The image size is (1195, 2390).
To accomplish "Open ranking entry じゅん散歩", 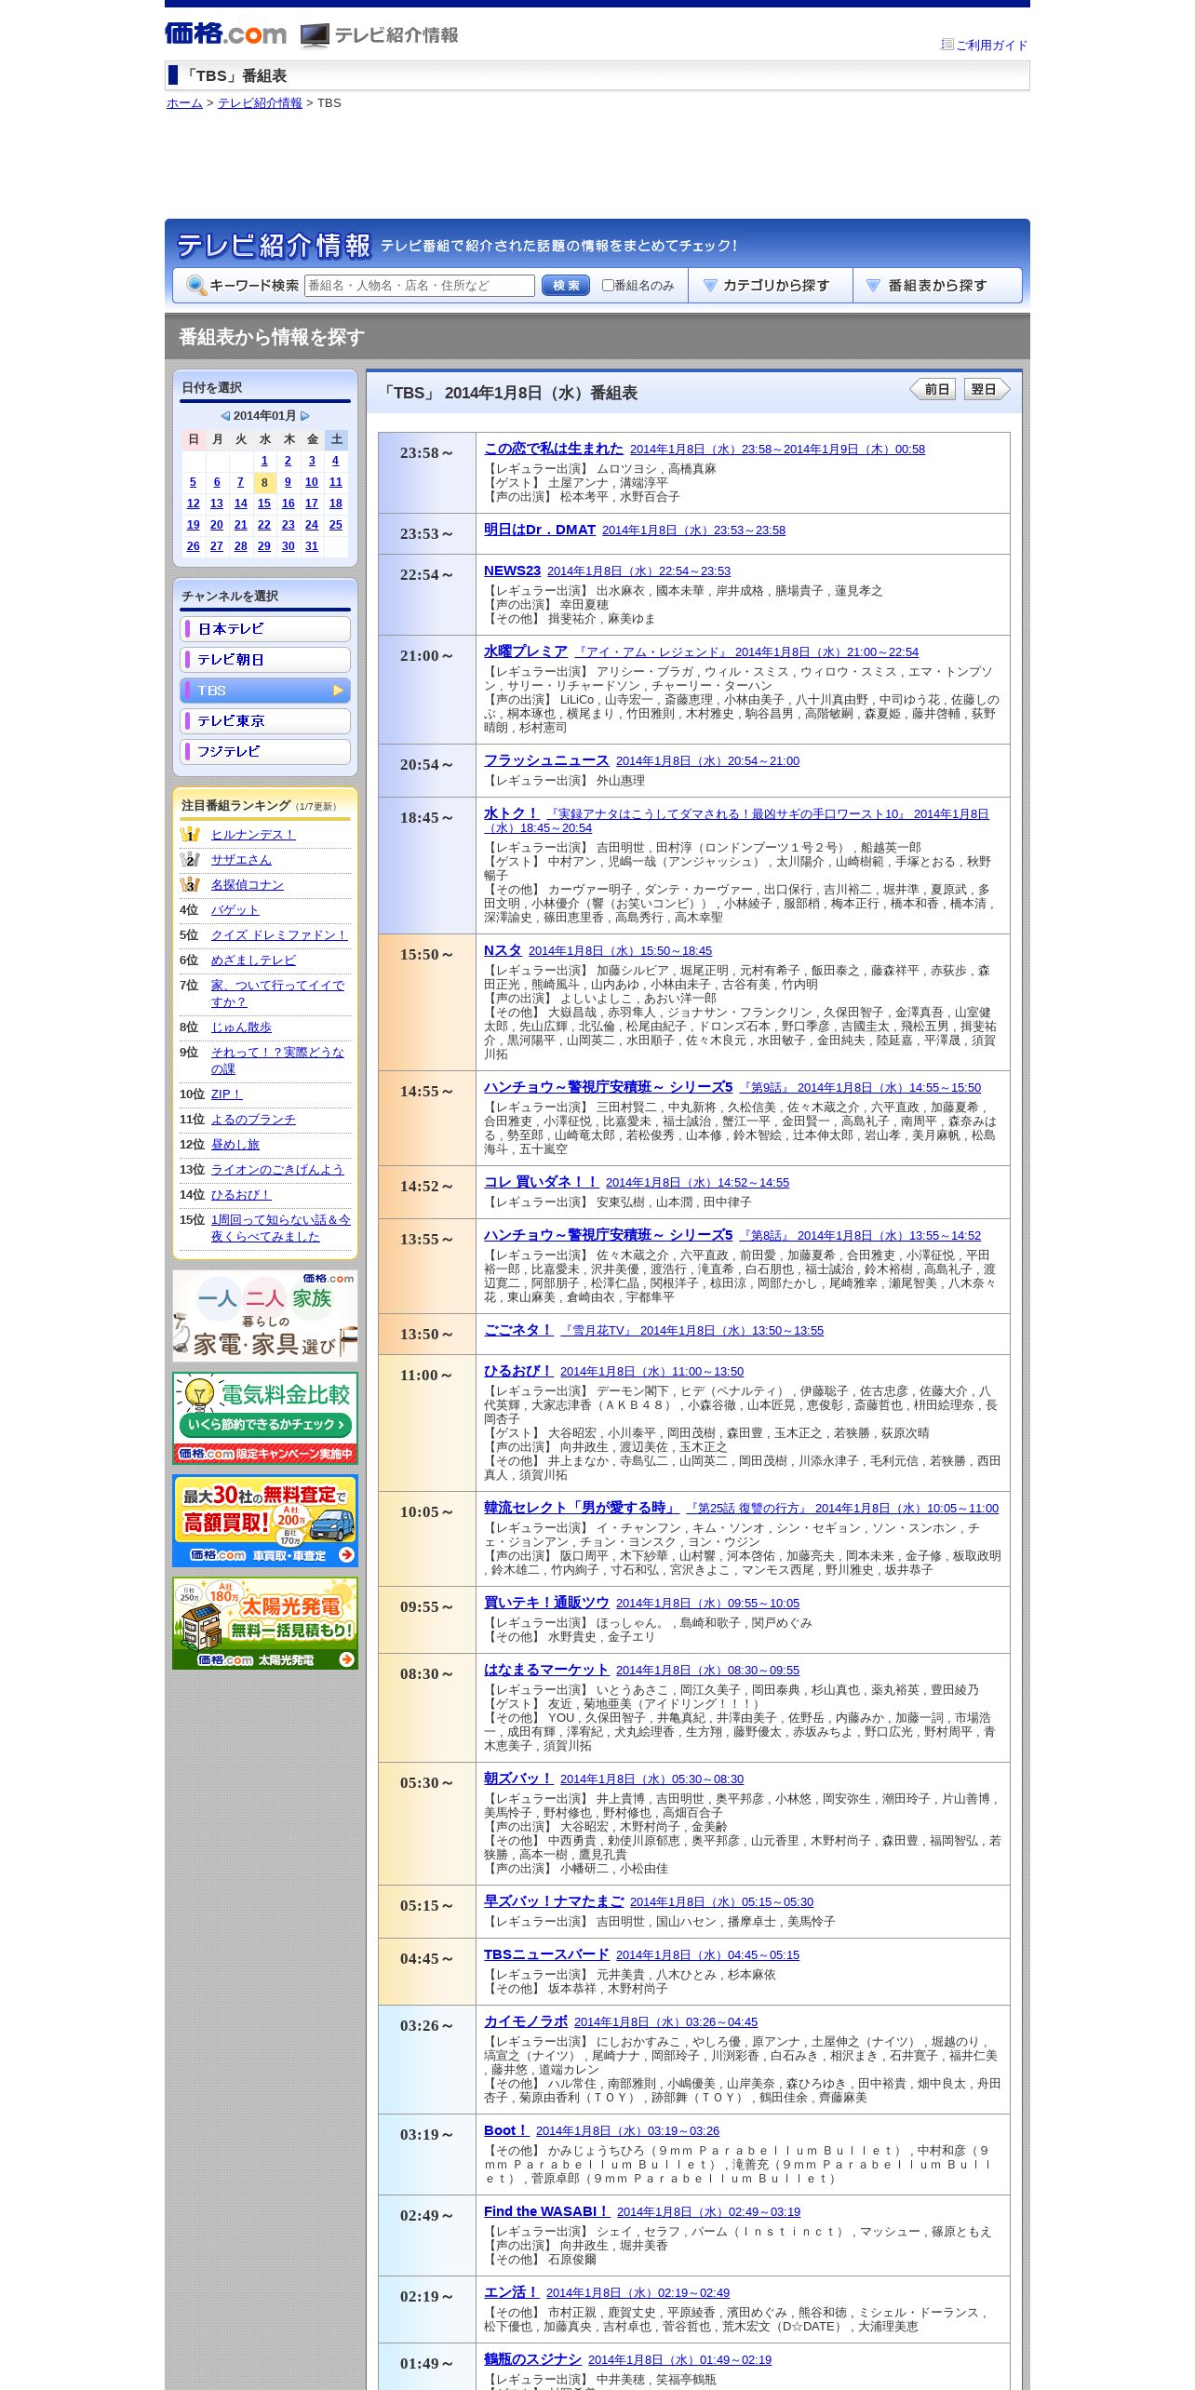I will (x=241, y=1027).
